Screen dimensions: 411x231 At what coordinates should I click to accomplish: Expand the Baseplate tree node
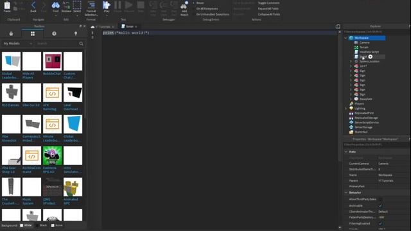tap(351, 99)
